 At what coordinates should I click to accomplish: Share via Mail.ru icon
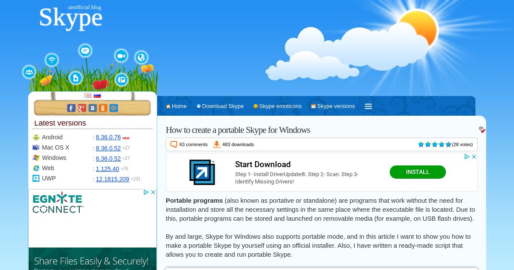(x=114, y=108)
